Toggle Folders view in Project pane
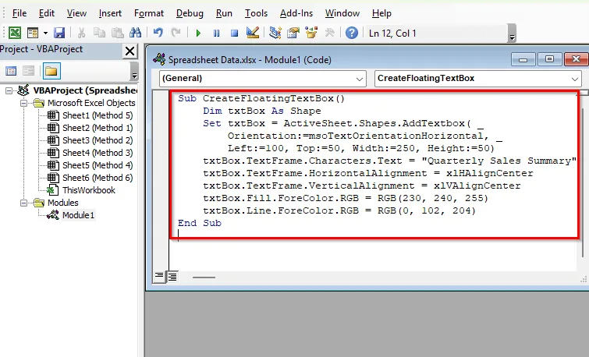Screen dimensions: 589x357 (51, 71)
